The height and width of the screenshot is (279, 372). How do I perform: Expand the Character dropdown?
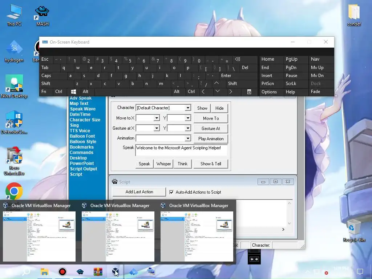(x=188, y=108)
